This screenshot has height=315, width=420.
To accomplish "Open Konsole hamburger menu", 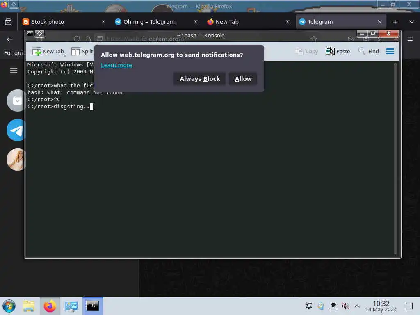I will pos(390,51).
